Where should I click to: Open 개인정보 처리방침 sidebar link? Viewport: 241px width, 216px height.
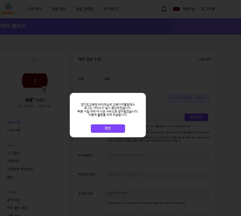tap(20, 169)
